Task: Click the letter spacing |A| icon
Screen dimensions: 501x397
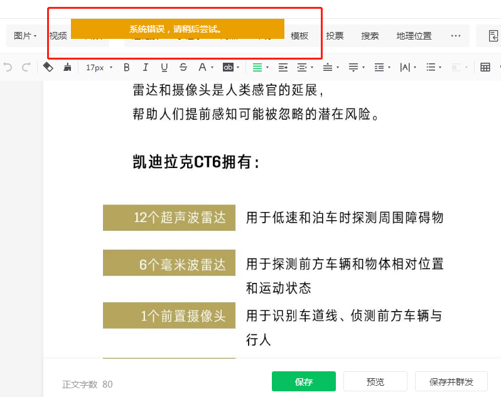Action: 405,67
